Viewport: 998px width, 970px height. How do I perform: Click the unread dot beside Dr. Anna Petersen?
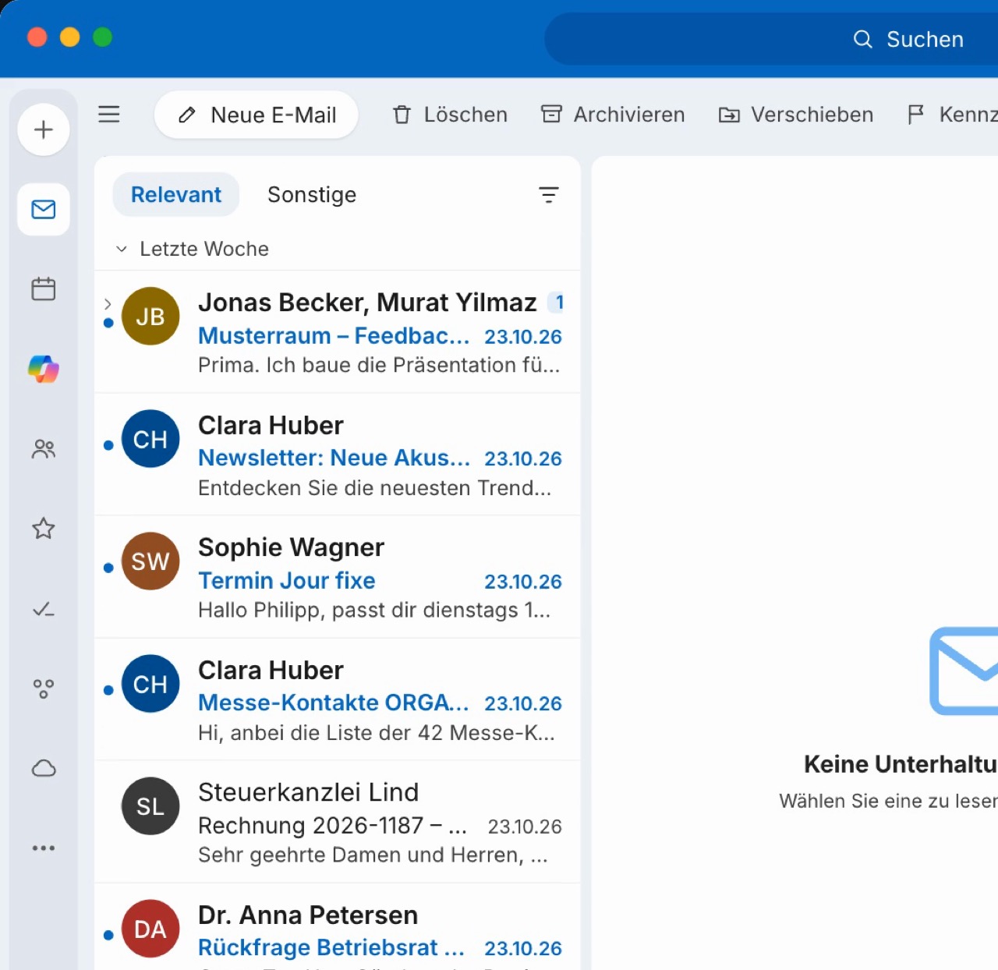pyautogui.click(x=108, y=935)
